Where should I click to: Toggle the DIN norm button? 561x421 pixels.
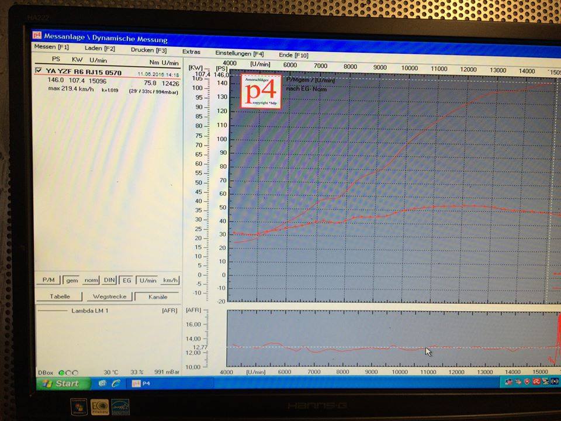[110, 280]
